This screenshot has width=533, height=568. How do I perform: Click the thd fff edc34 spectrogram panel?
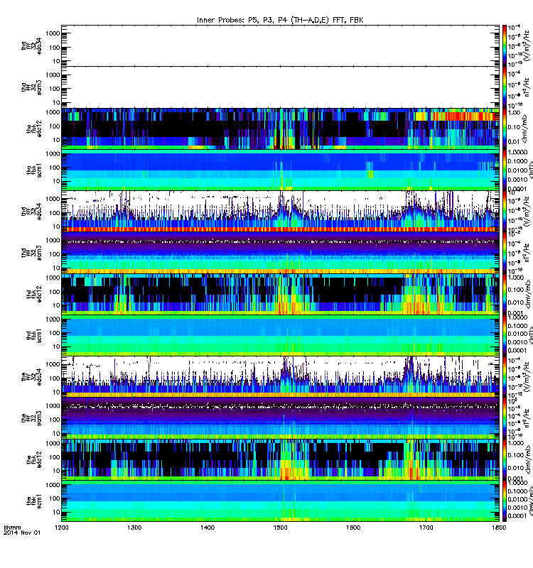(280, 211)
